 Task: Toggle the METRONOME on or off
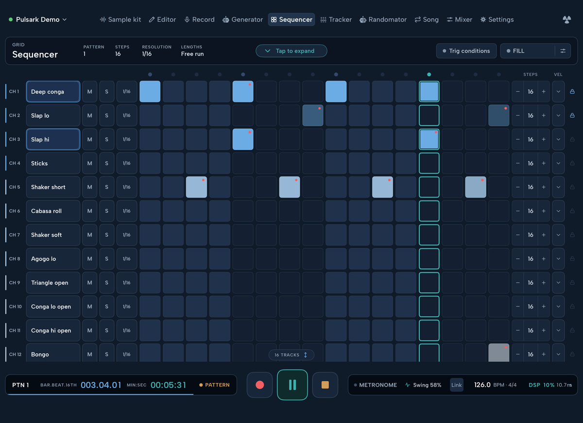[375, 385]
